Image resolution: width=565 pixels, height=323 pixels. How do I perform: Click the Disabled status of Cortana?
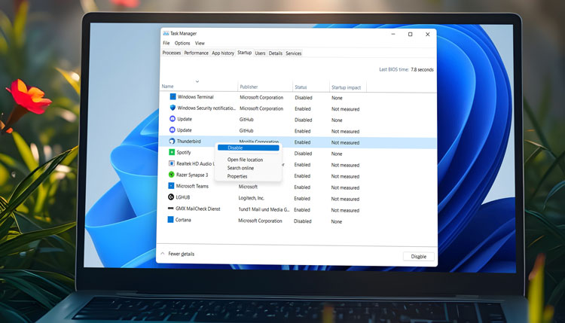[303, 221]
